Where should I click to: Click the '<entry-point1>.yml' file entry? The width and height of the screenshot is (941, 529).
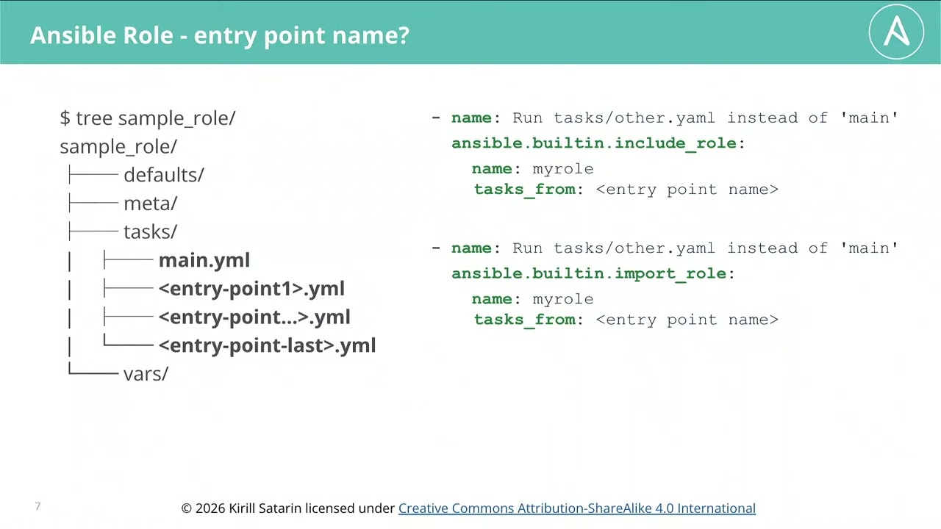pos(251,289)
